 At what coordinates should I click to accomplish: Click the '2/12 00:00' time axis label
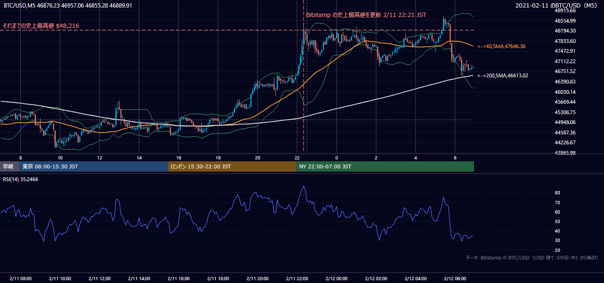(337, 278)
